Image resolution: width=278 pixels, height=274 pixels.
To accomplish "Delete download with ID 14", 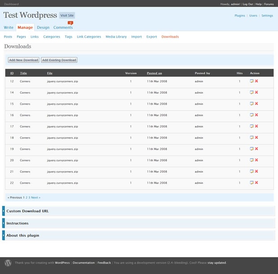I will click(256, 92).
